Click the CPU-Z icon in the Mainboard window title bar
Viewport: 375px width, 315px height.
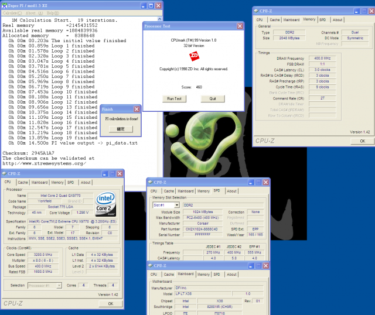(x=150, y=266)
